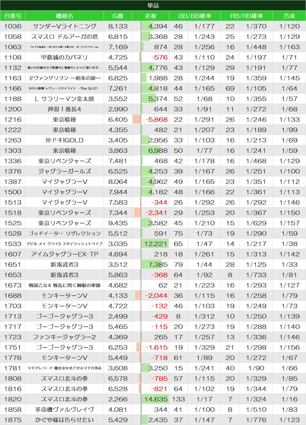Click game count 9,435
The image size is (306, 425).
point(118,223)
